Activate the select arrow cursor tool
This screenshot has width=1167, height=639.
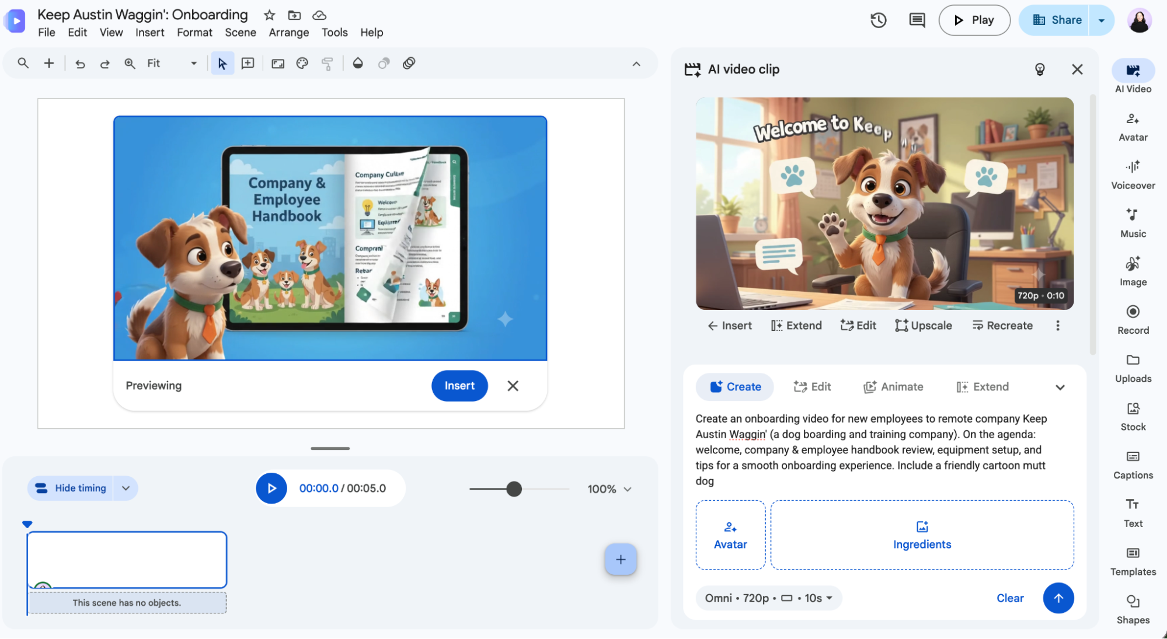[x=222, y=64]
